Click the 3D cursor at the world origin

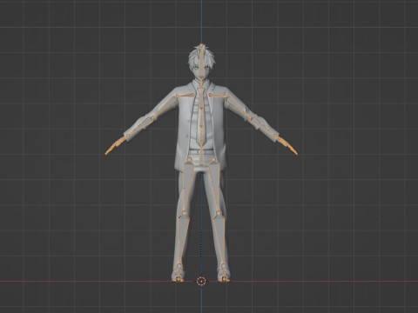point(201,281)
